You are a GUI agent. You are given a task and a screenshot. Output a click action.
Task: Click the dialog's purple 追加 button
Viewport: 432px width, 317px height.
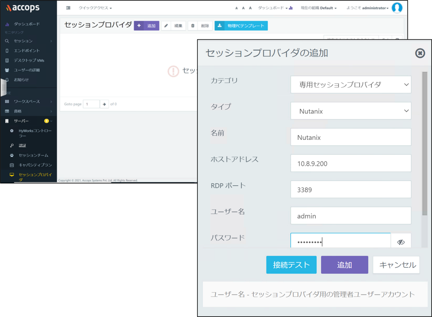tap(344, 265)
